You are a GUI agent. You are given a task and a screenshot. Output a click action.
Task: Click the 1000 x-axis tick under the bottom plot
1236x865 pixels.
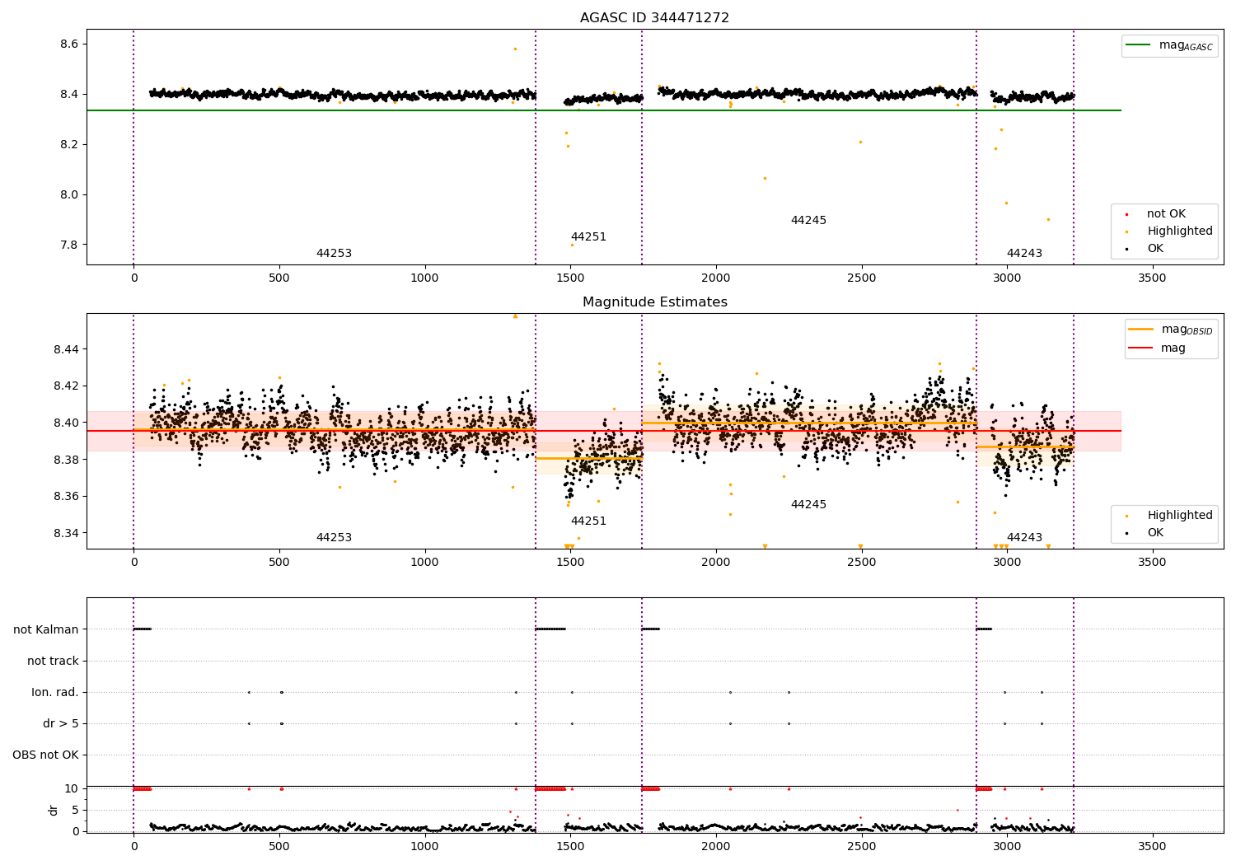[x=424, y=845]
